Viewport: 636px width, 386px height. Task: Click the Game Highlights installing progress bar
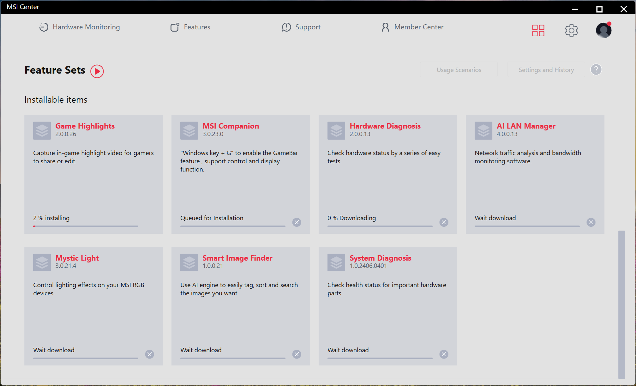click(x=86, y=226)
